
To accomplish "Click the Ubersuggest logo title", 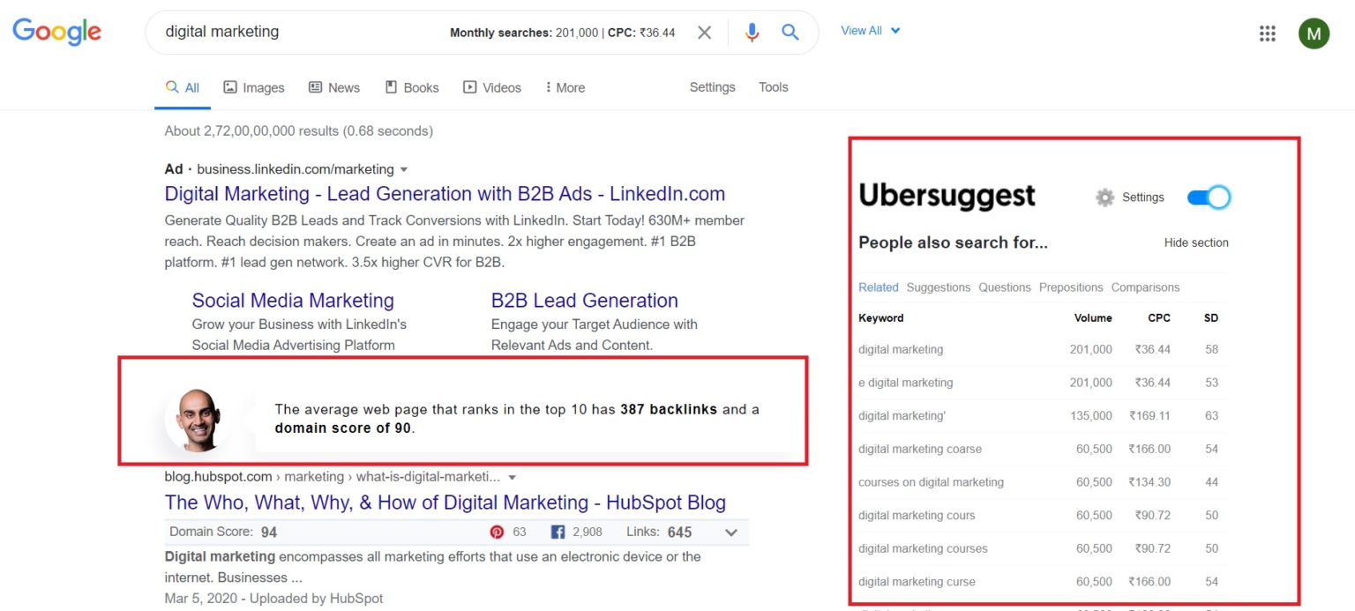I will 947,196.
